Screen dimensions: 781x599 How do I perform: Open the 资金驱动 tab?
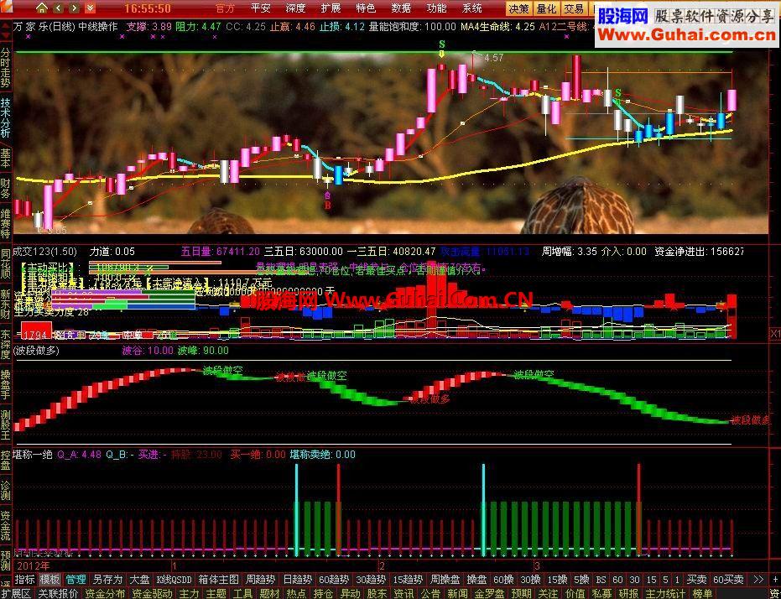151,593
